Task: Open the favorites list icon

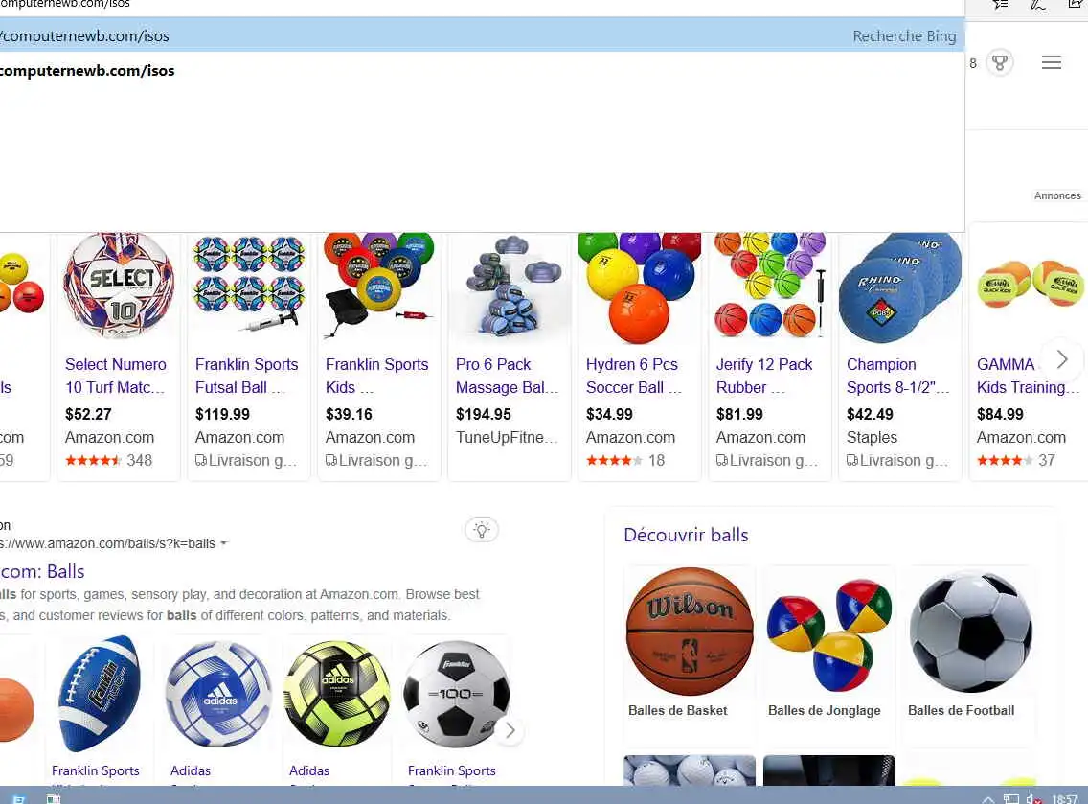Action: [1000, 4]
